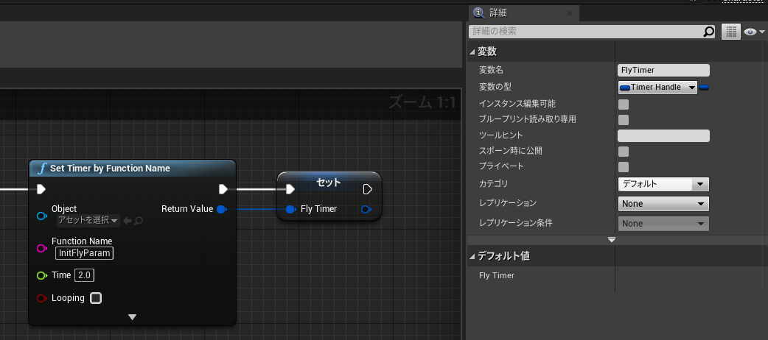The height and width of the screenshot is (340, 768).
Task: Open the Timer Handle variable type dropdown
Action: (x=657, y=87)
